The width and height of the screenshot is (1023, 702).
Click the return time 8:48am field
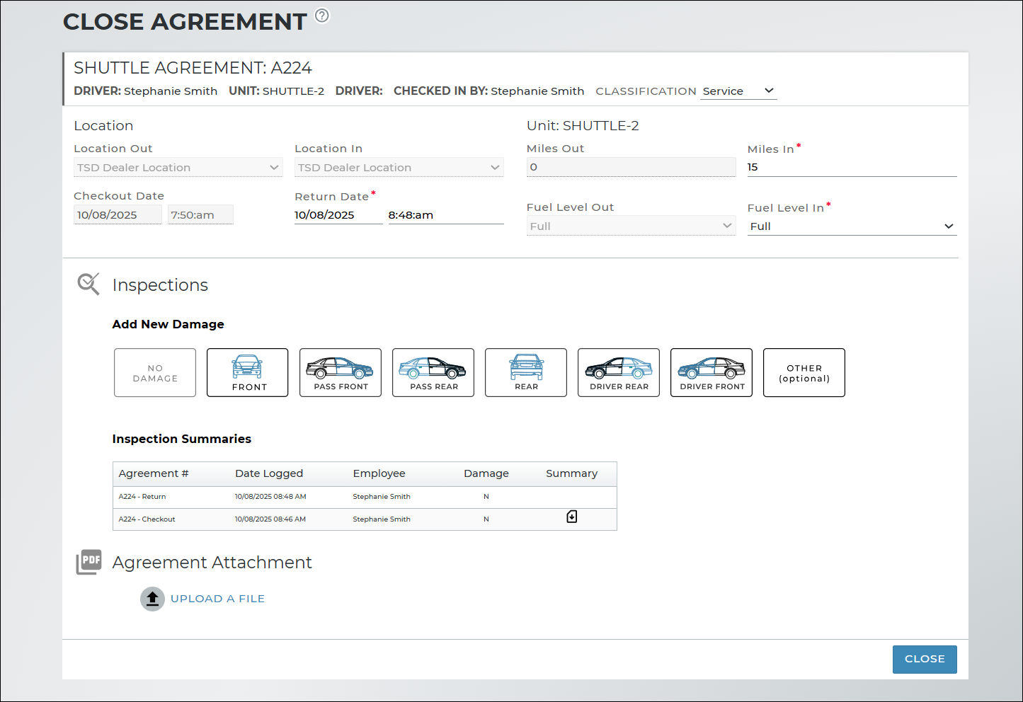[445, 215]
